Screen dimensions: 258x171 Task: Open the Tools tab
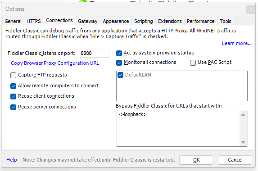tap(226, 21)
